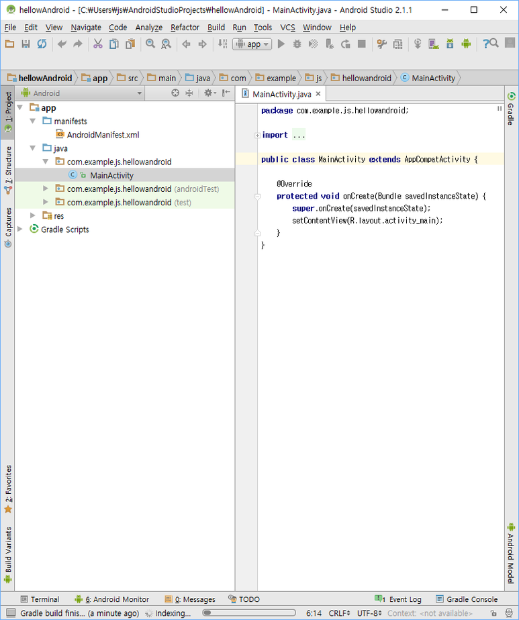
Task: Open the Build menu
Action: click(x=216, y=28)
